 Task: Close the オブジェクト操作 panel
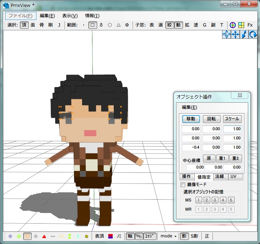pyautogui.click(x=240, y=95)
